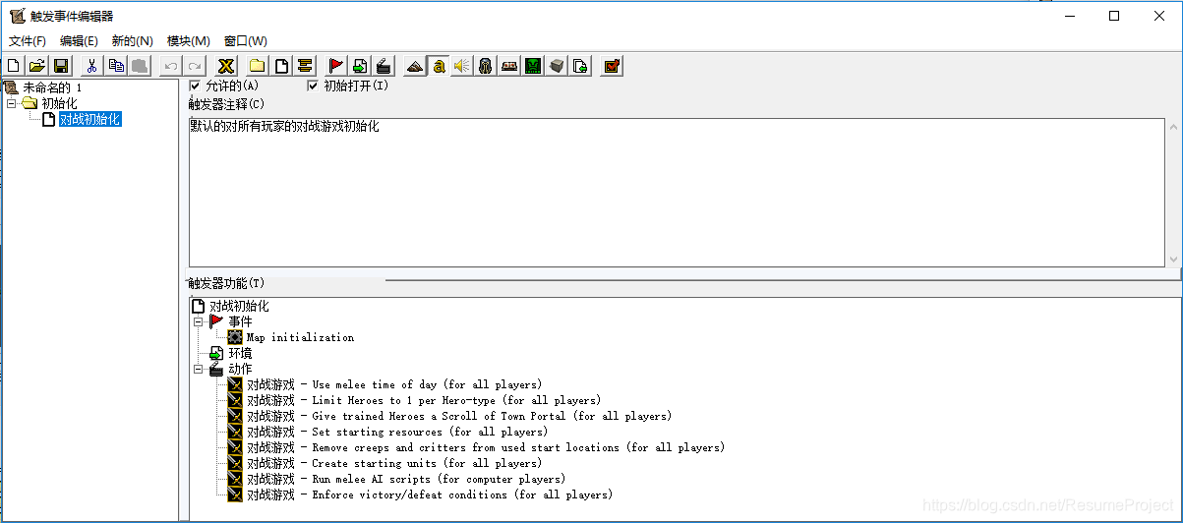Click the comment box scroll up arrow
Screen dimensions: 1183x523
pos(1173,126)
